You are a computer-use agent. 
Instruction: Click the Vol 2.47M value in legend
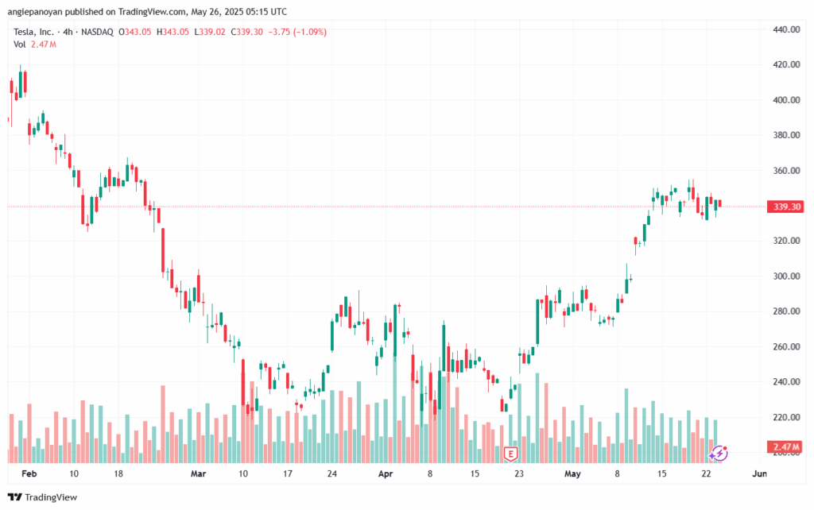tap(44, 44)
